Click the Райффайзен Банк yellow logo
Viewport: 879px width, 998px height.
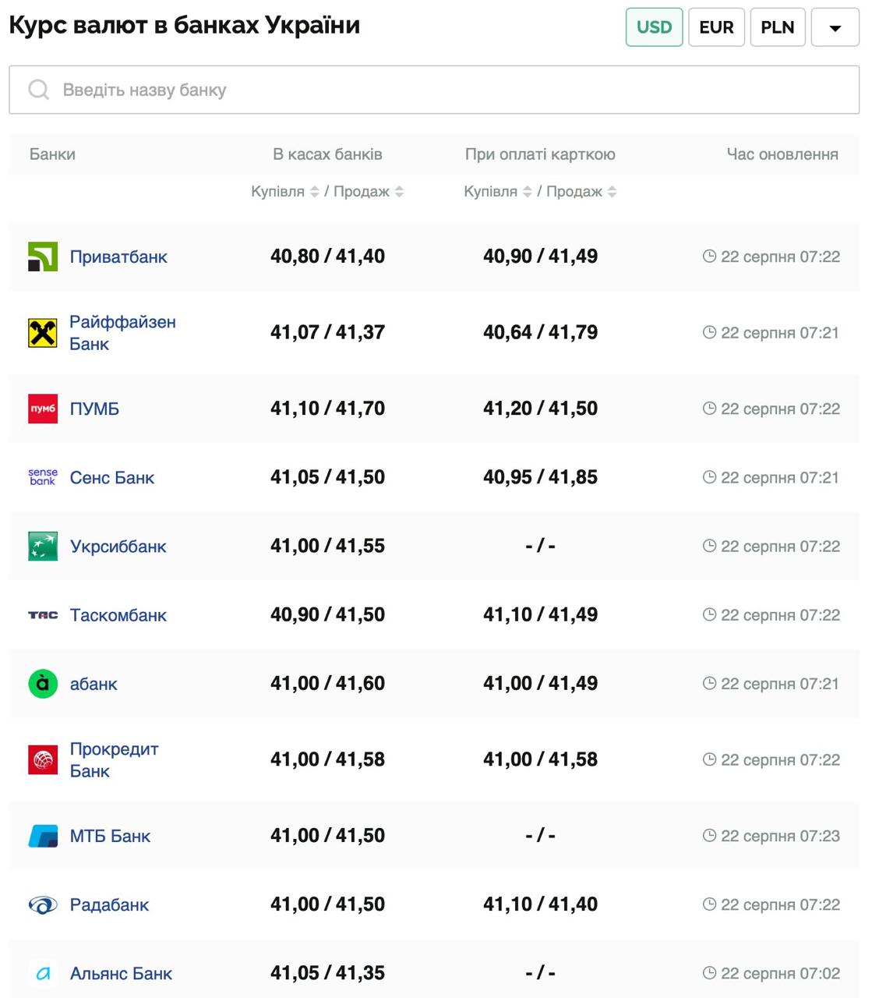pyautogui.click(x=43, y=333)
